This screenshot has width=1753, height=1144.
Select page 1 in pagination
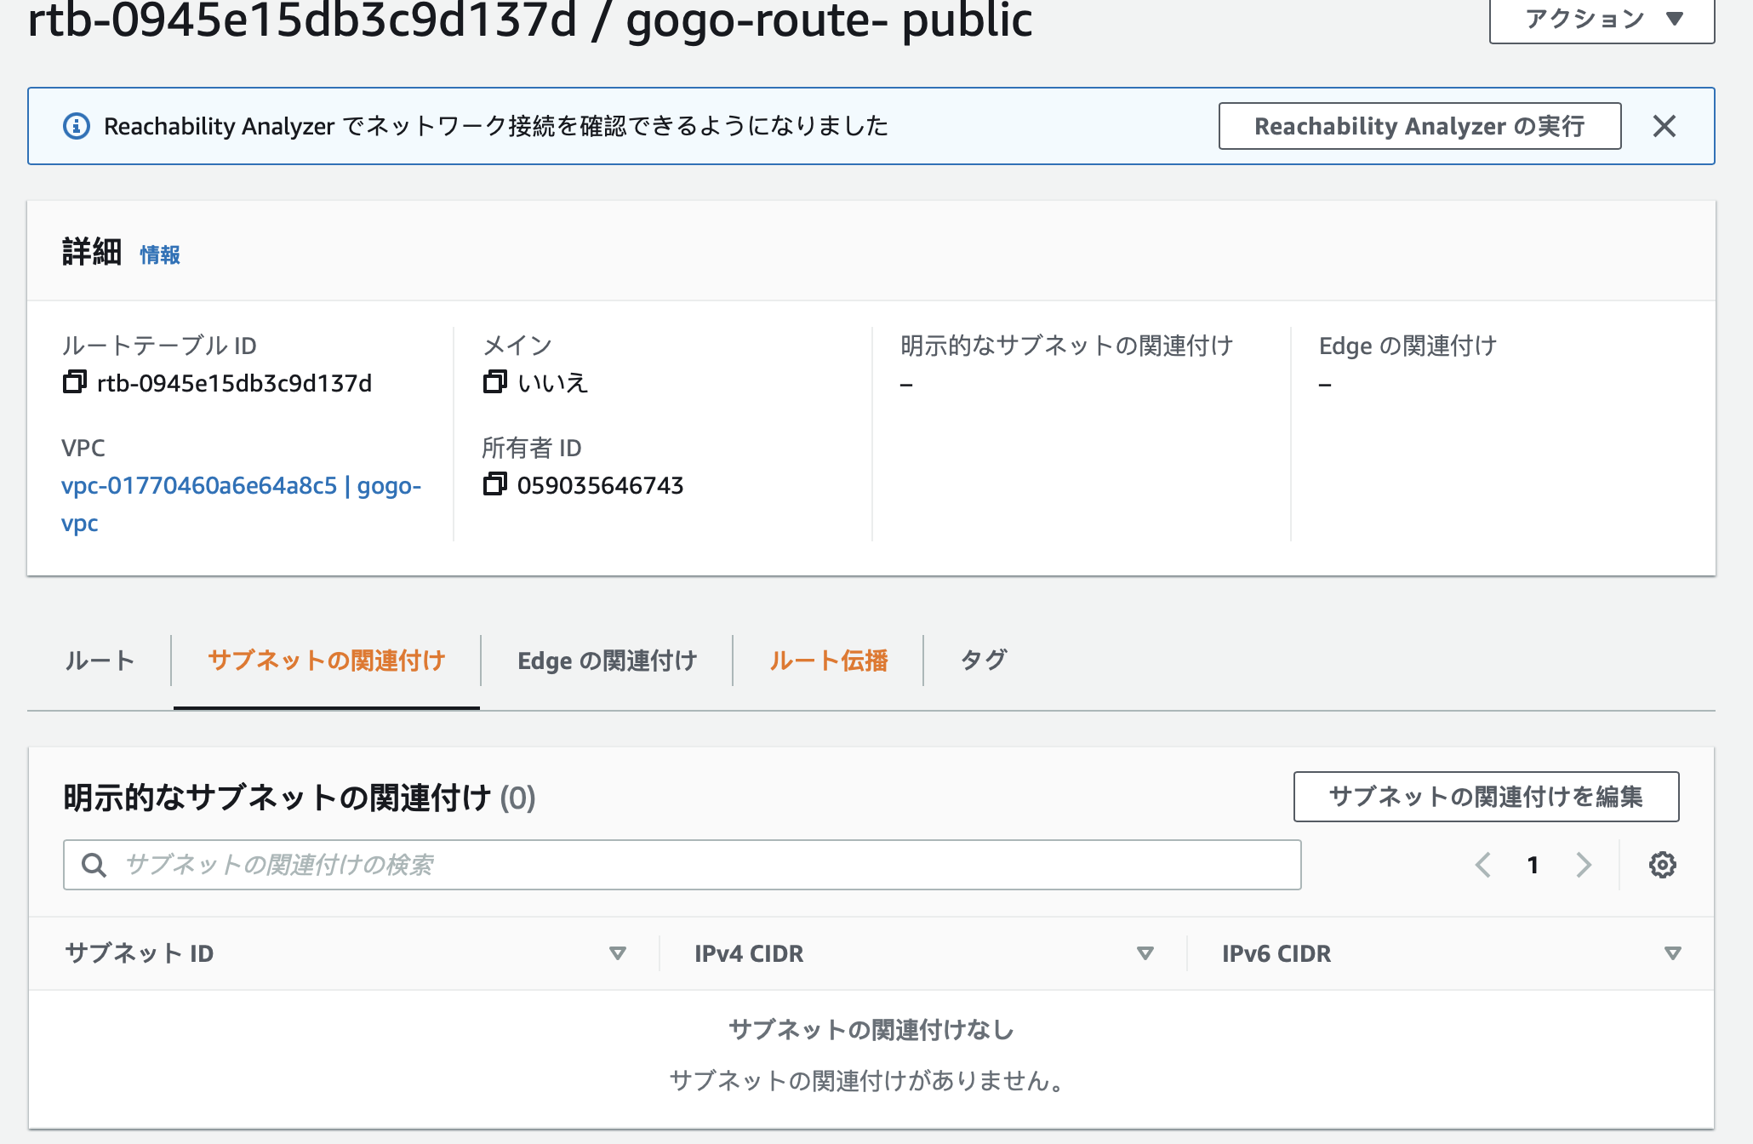coord(1534,865)
